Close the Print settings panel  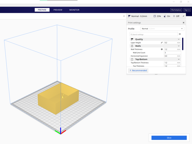[x=183, y=22]
